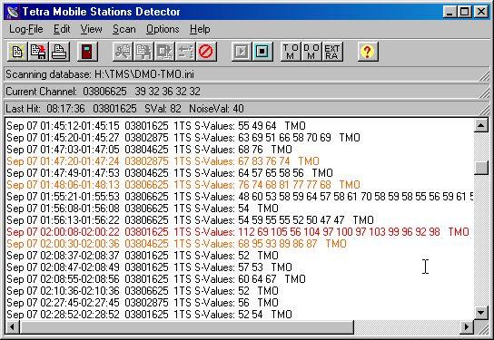Select log row 'Sep 07 02:28:52-02:28:52'
The image size is (494, 340).
point(149,315)
